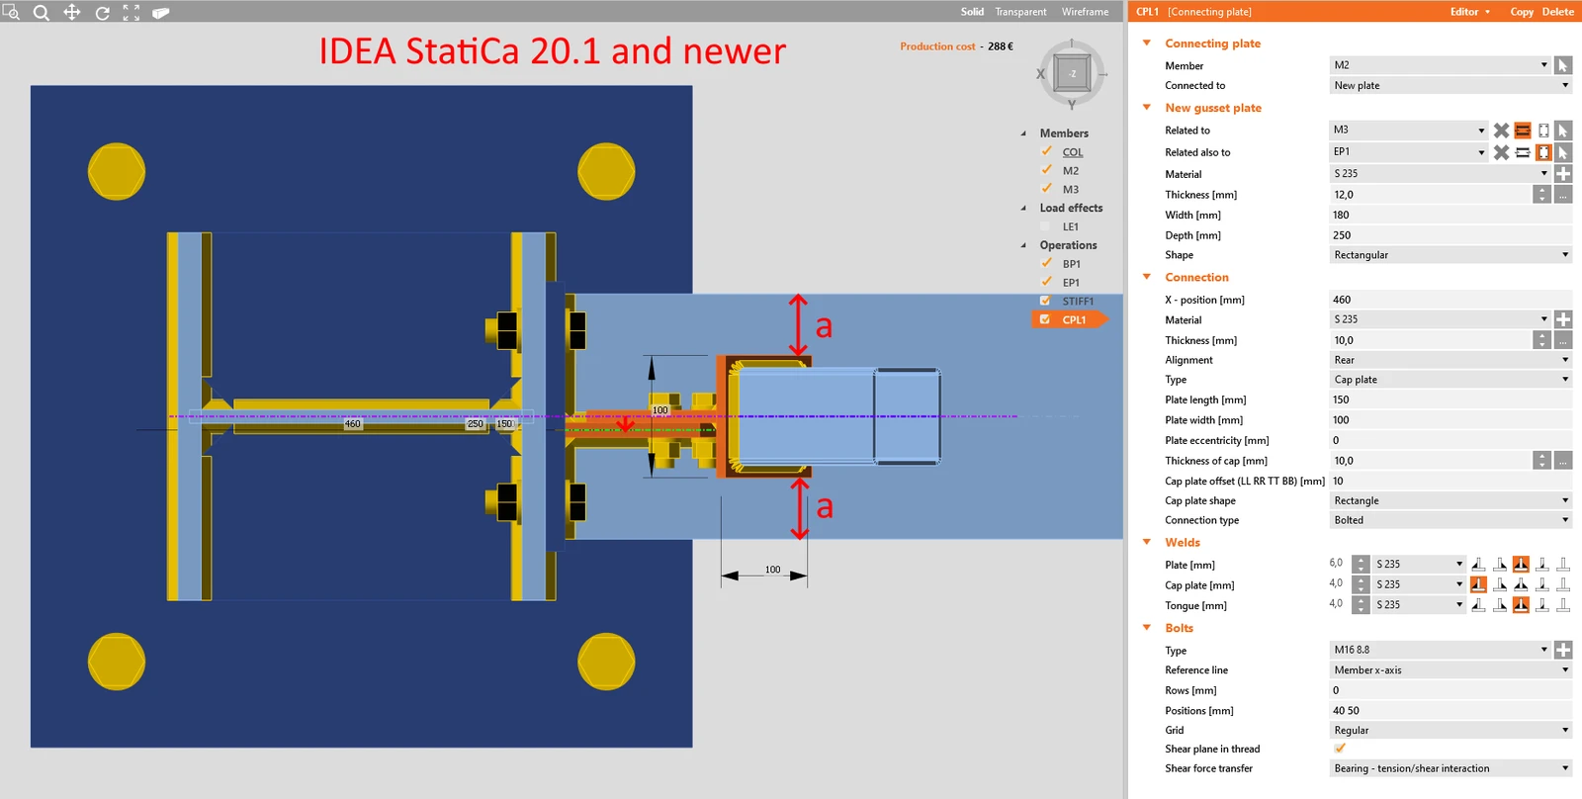Viewport: 1582px width, 799px height.
Task: Add a new gusset plate material
Action: (1563, 174)
